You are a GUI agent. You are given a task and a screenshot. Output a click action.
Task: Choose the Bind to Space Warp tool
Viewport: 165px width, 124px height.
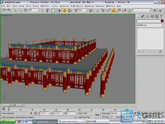(26, 10)
